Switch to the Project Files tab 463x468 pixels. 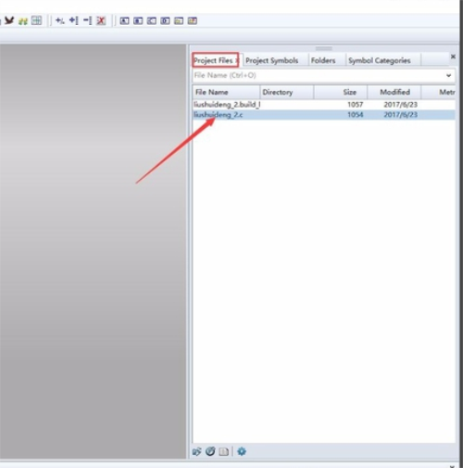[x=216, y=60]
